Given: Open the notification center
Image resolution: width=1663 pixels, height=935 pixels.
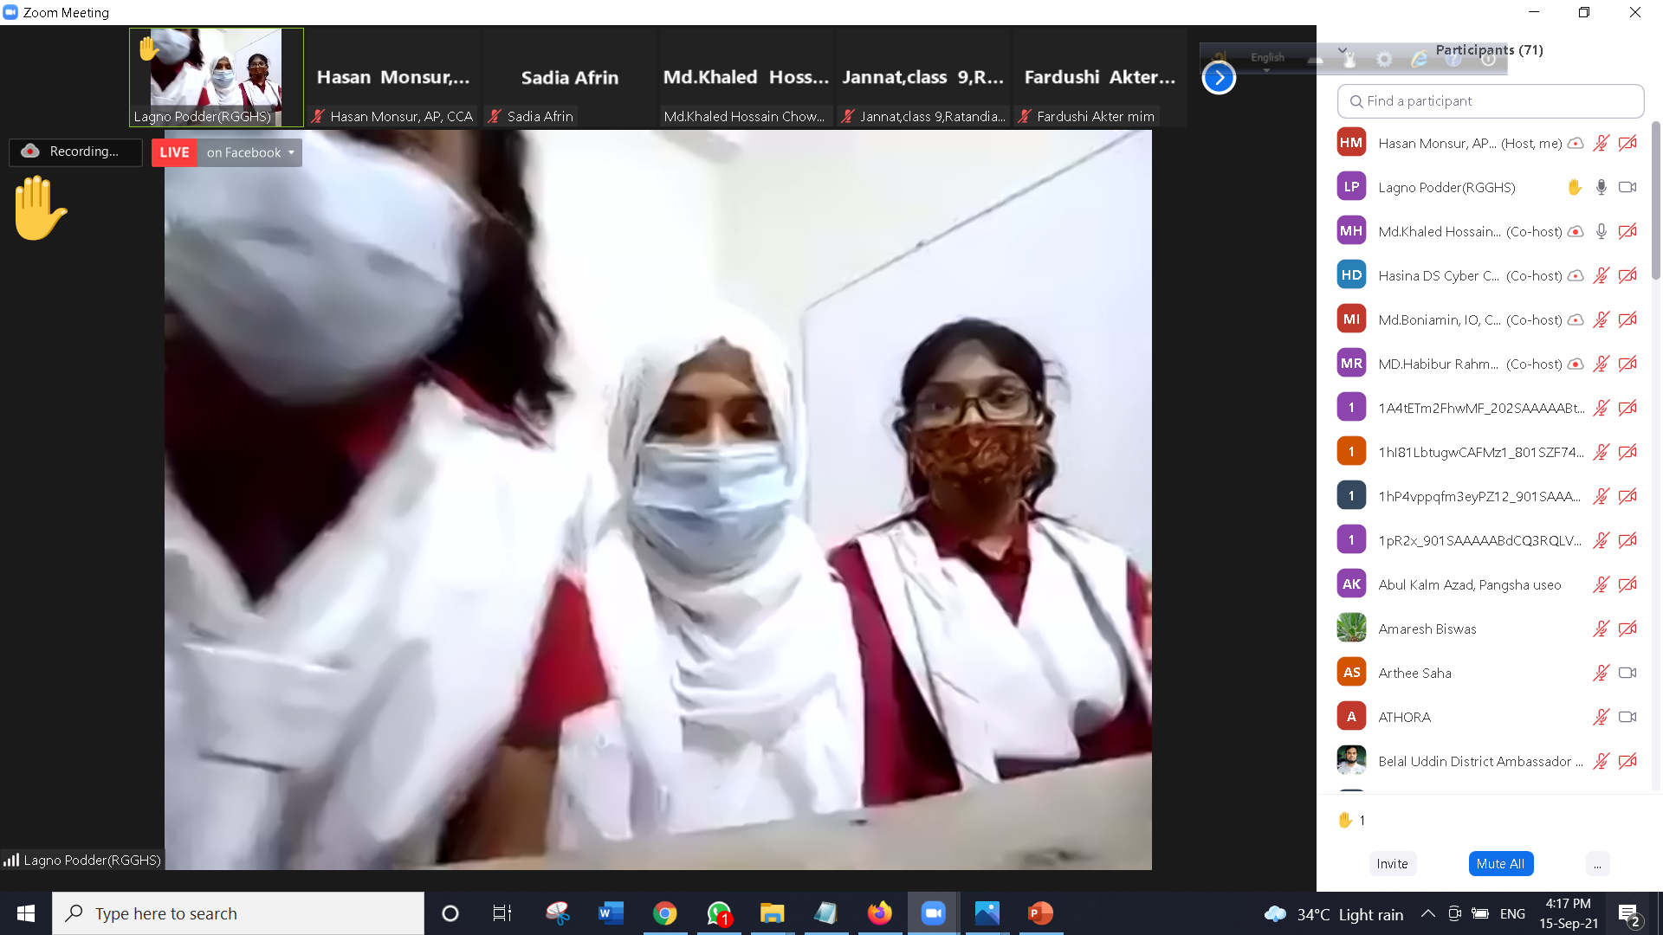Looking at the screenshot, I should tap(1629, 914).
